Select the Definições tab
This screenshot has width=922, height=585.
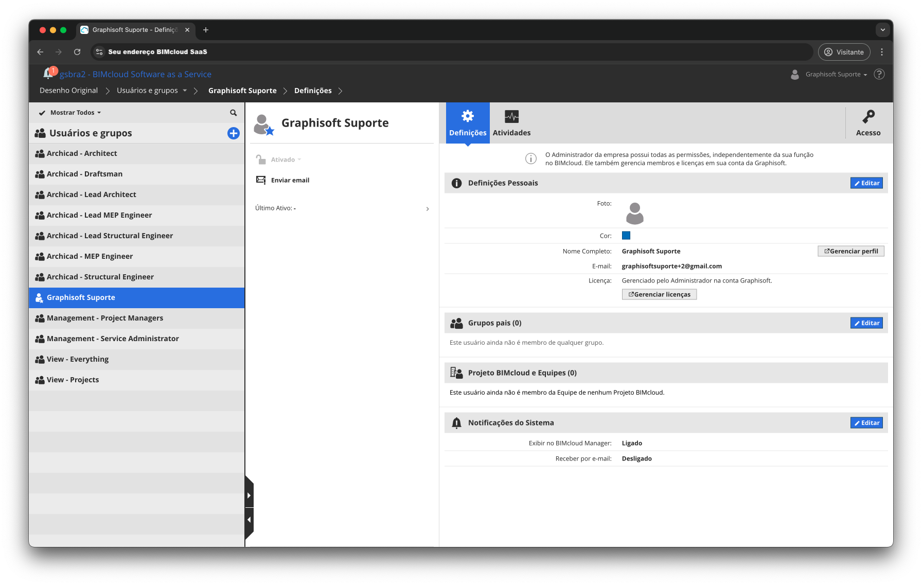[x=468, y=123]
